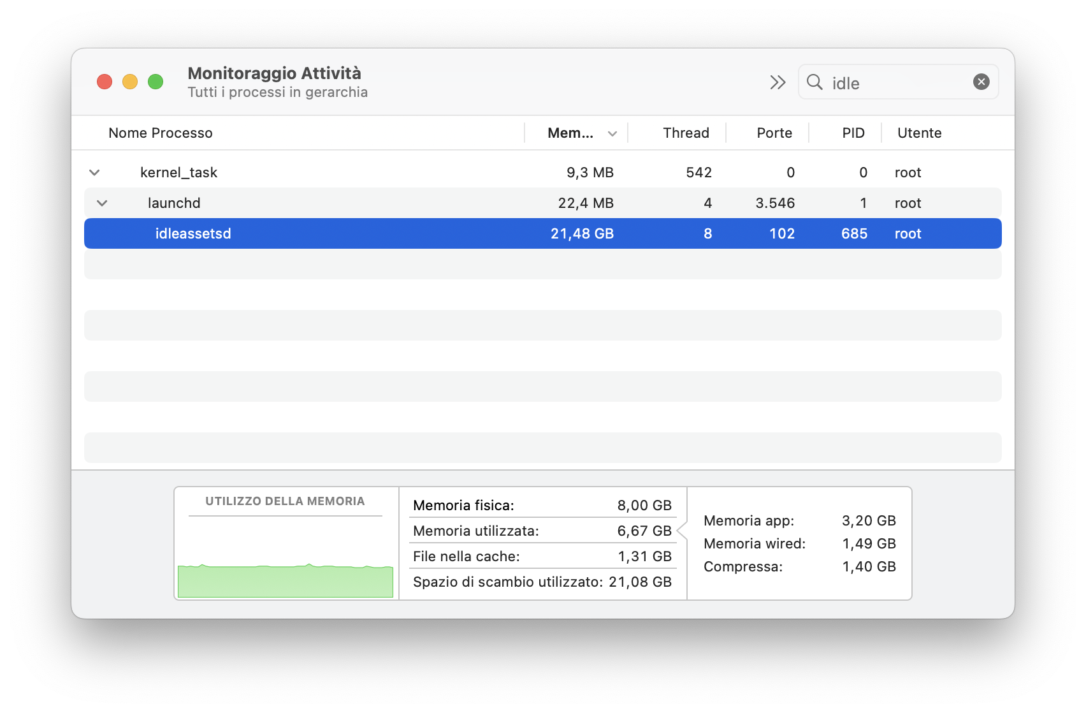Click the Memoria app 3,20 GB entry
Viewport: 1086px width, 713px height.
[800, 520]
